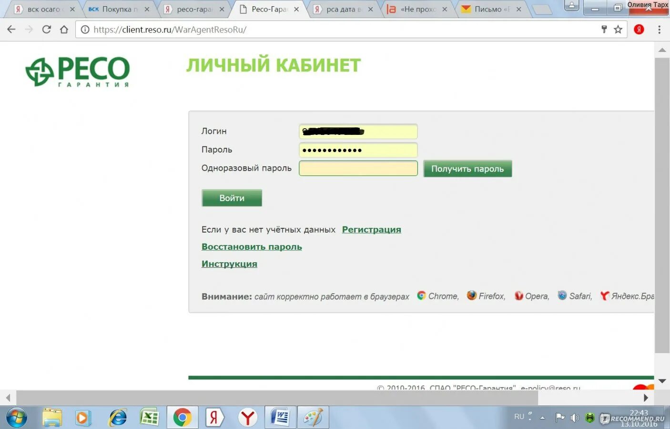The image size is (670, 429).
Task: Click the horizontal scroll right arrow
Action: pyautogui.click(x=646, y=398)
